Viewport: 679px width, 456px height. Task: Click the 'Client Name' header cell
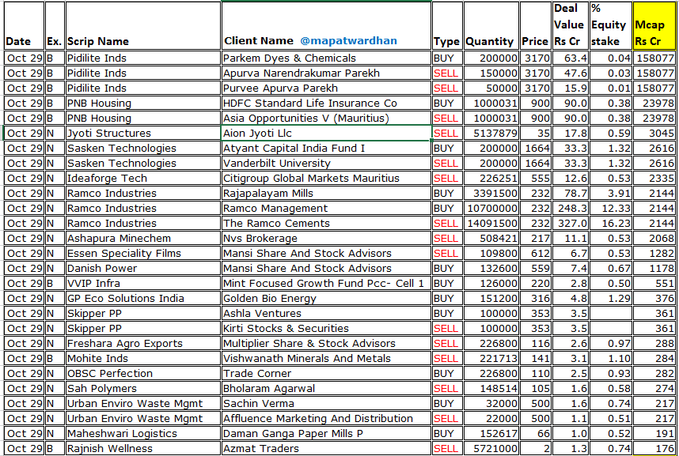[x=326, y=25]
